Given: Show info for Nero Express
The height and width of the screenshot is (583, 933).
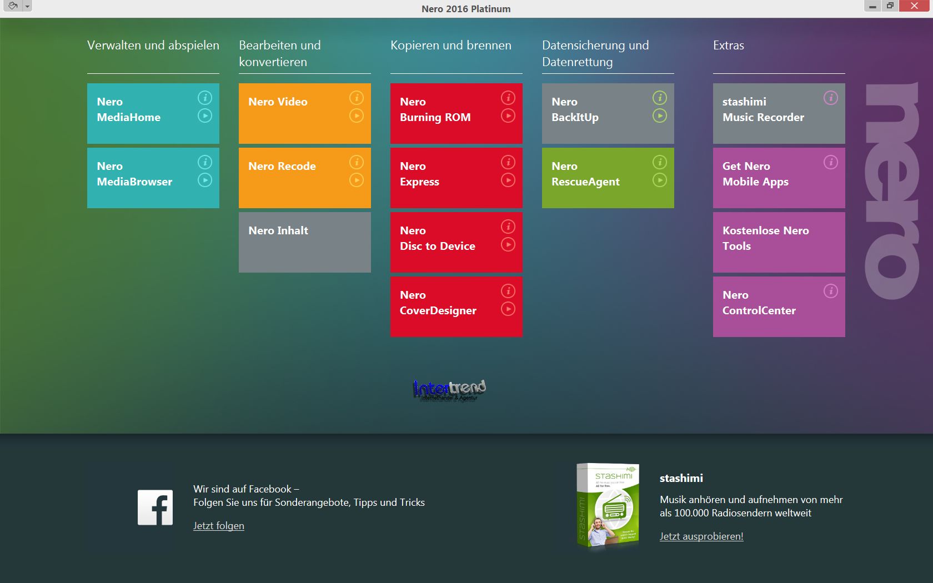Looking at the screenshot, I should (508, 162).
